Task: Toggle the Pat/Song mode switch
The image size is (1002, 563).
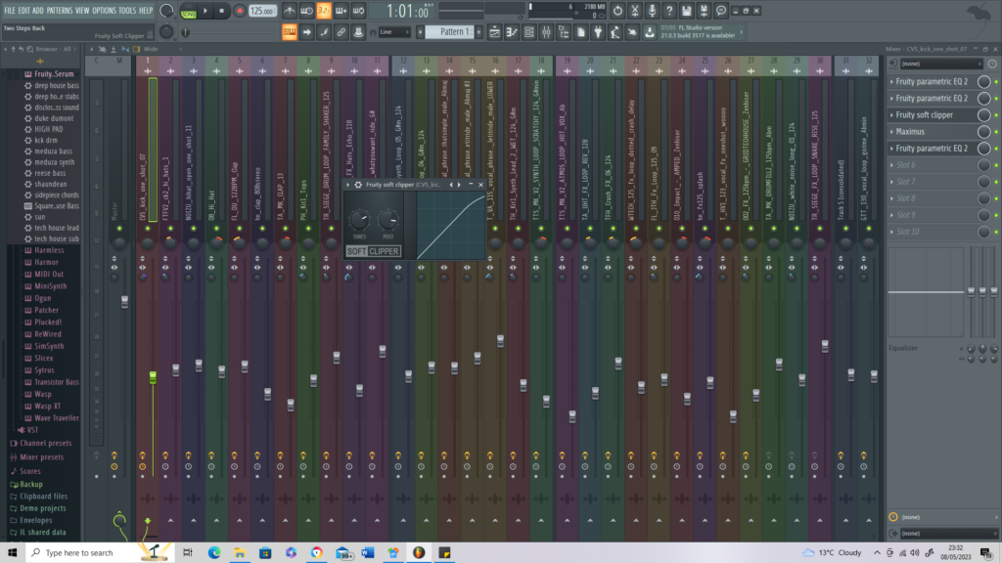Action: 189,11
